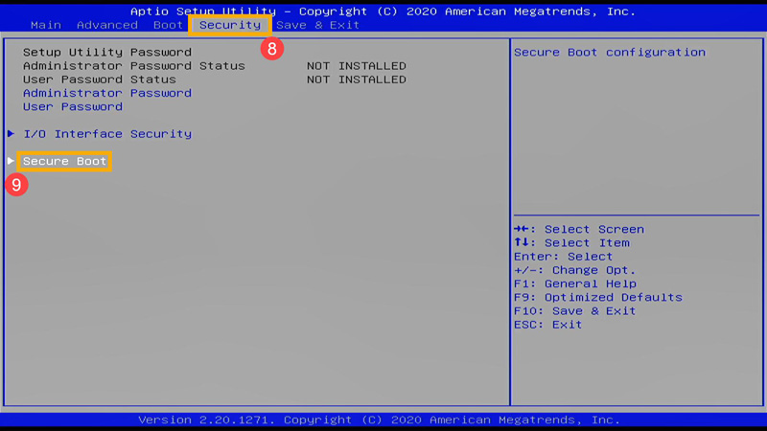
Task: Open the I/O Interface Security submenu
Action: 107,134
